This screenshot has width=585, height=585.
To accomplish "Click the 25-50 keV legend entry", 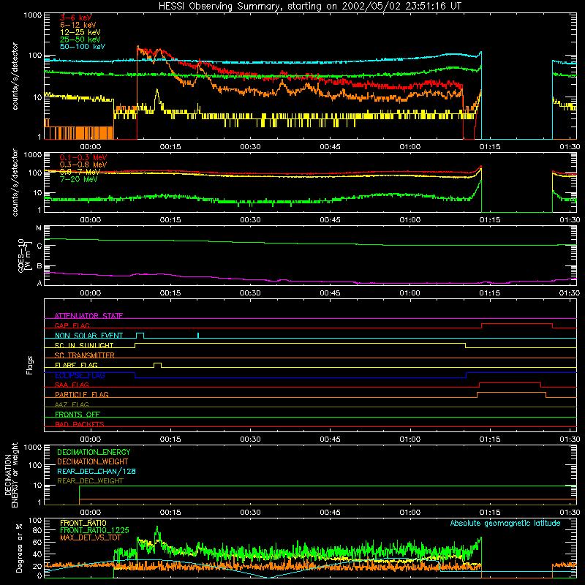I will pos(80,39).
